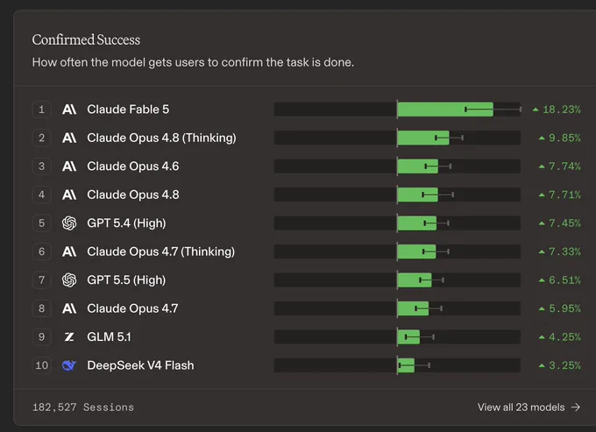This screenshot has height=432, width=596.
Task: Click the Anthropic logo beside Claude Opus 4.7 (Thinking)
Action: [x=69, y=251]
